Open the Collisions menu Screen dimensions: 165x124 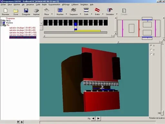pos(75,5)
